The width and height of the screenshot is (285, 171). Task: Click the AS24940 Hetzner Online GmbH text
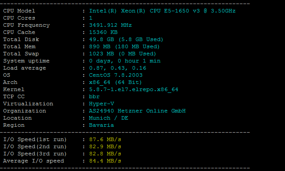pyautogui.click(x=137, y=111)
